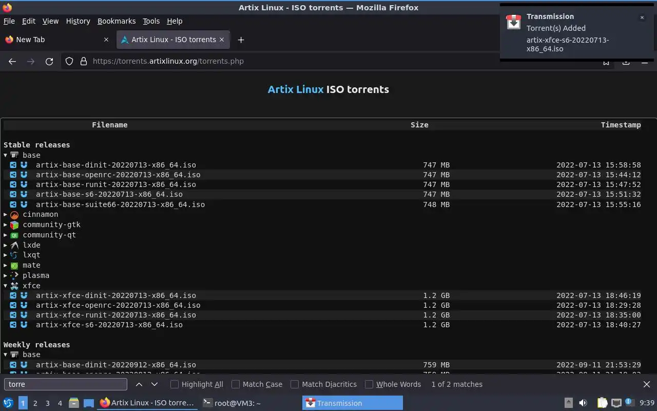The height and width of the screenshot is (411, 657).
Task: Dismiss the Transmission notification
Action: [642, 17]
